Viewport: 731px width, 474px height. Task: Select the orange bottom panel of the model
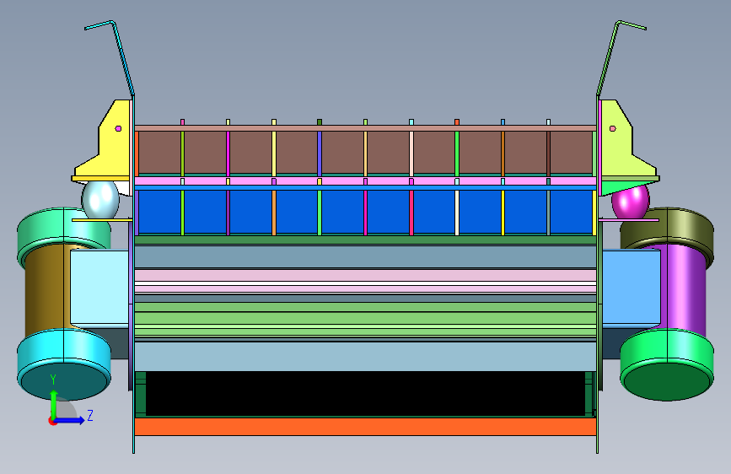(366, 427)
